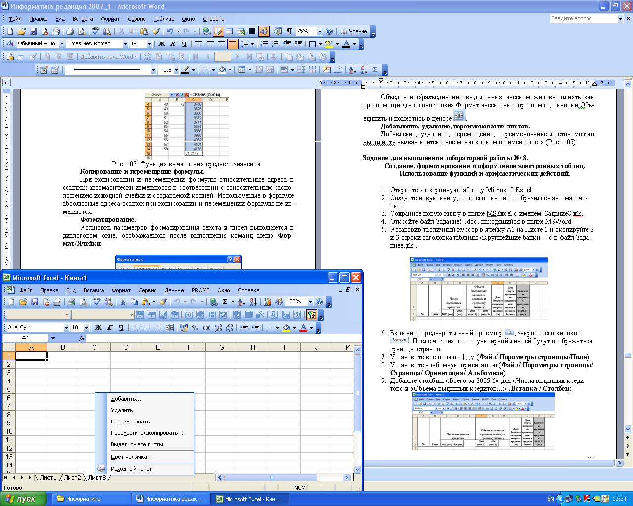Image resolution: width=633 pixels, height=506 pixels.
Task: Toggle Tables and Borders toolbar in Word
Action: point(218,31)
